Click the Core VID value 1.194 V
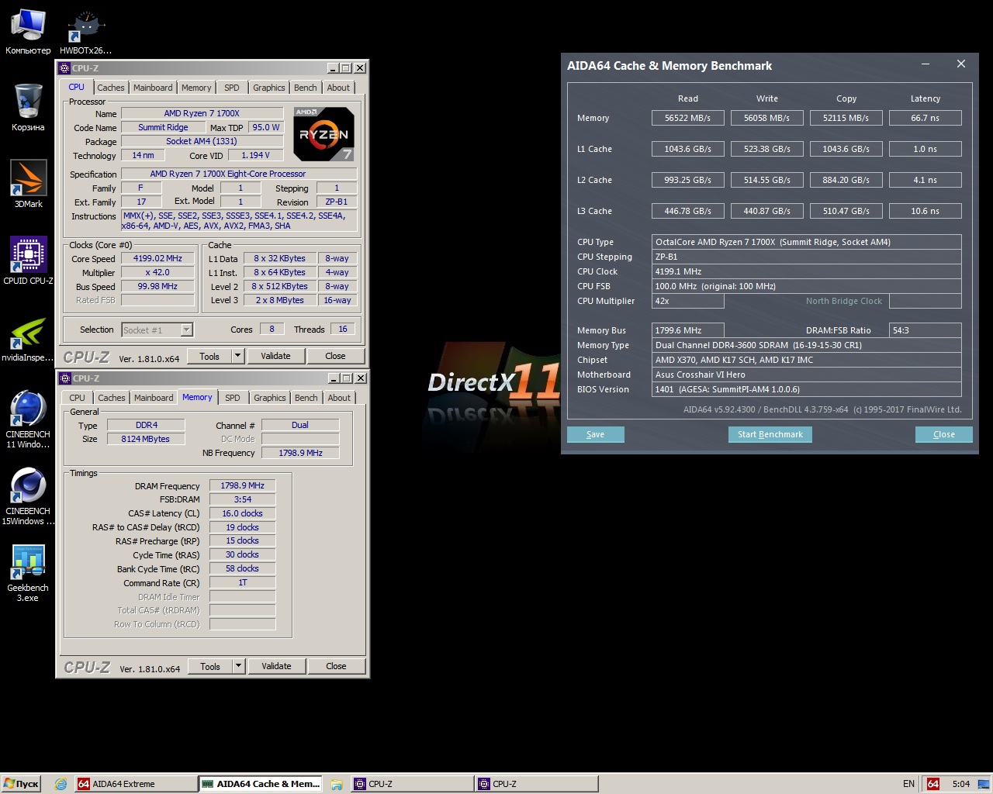This screenshot has height=794, width=993. click(x=255, y=155)
